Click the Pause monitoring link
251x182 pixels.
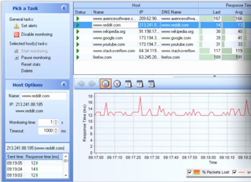pos(36,58)
